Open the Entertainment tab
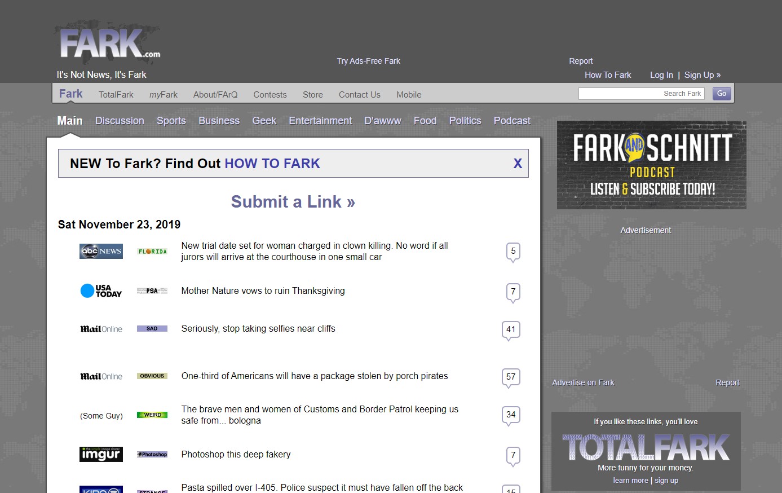This screenshot has width=782, height=493. (x=320, y=121)
